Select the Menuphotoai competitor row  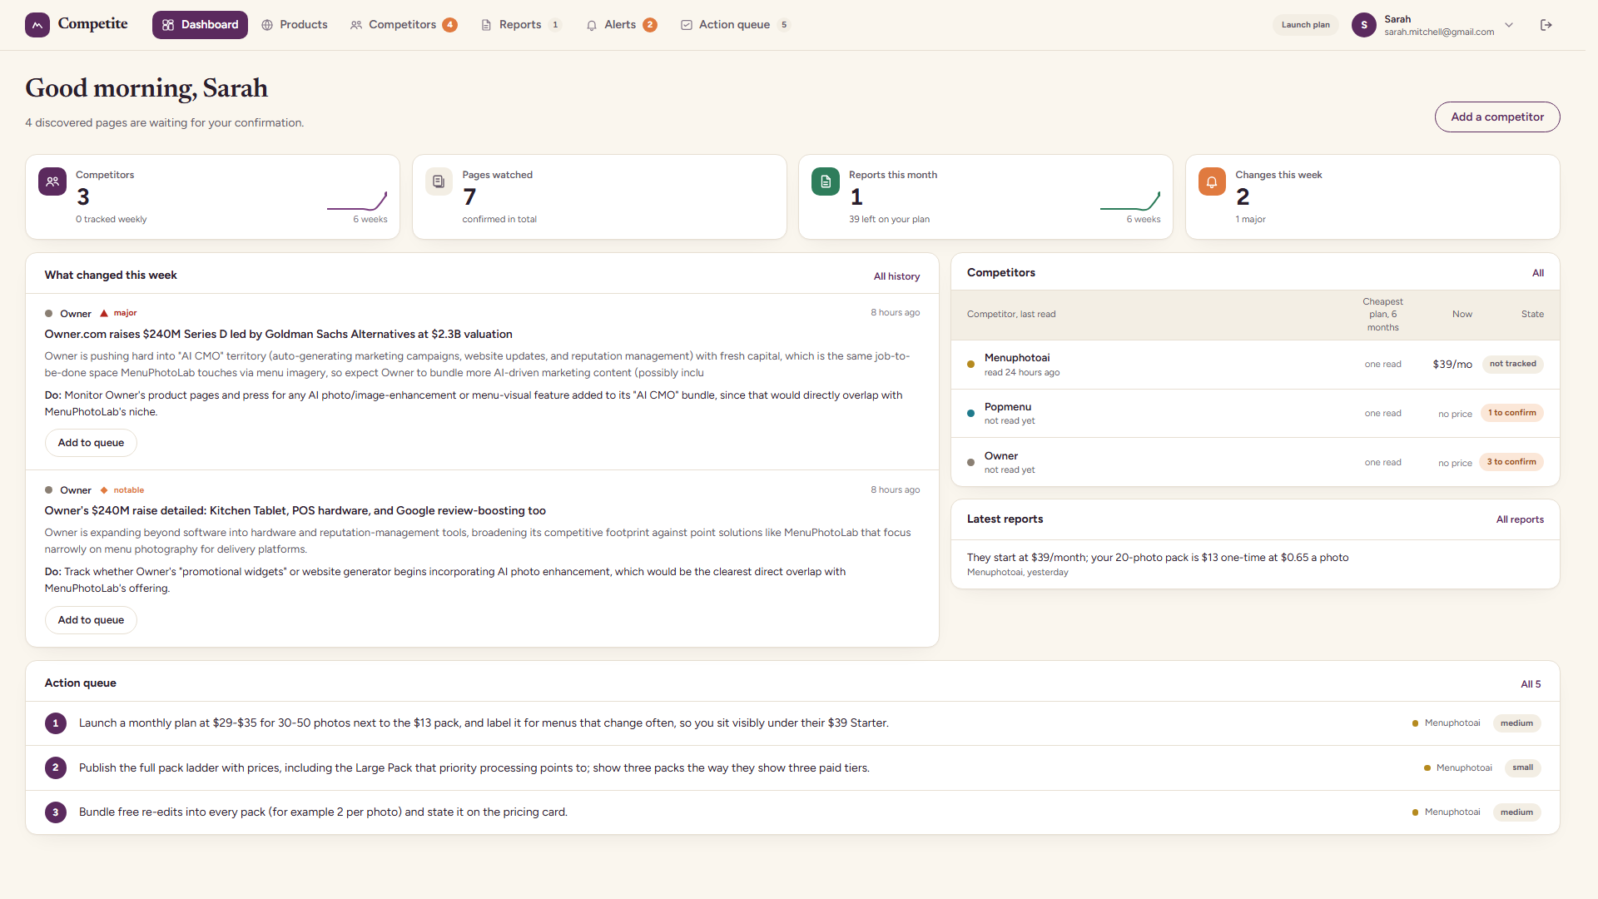tap(1255, 365)
